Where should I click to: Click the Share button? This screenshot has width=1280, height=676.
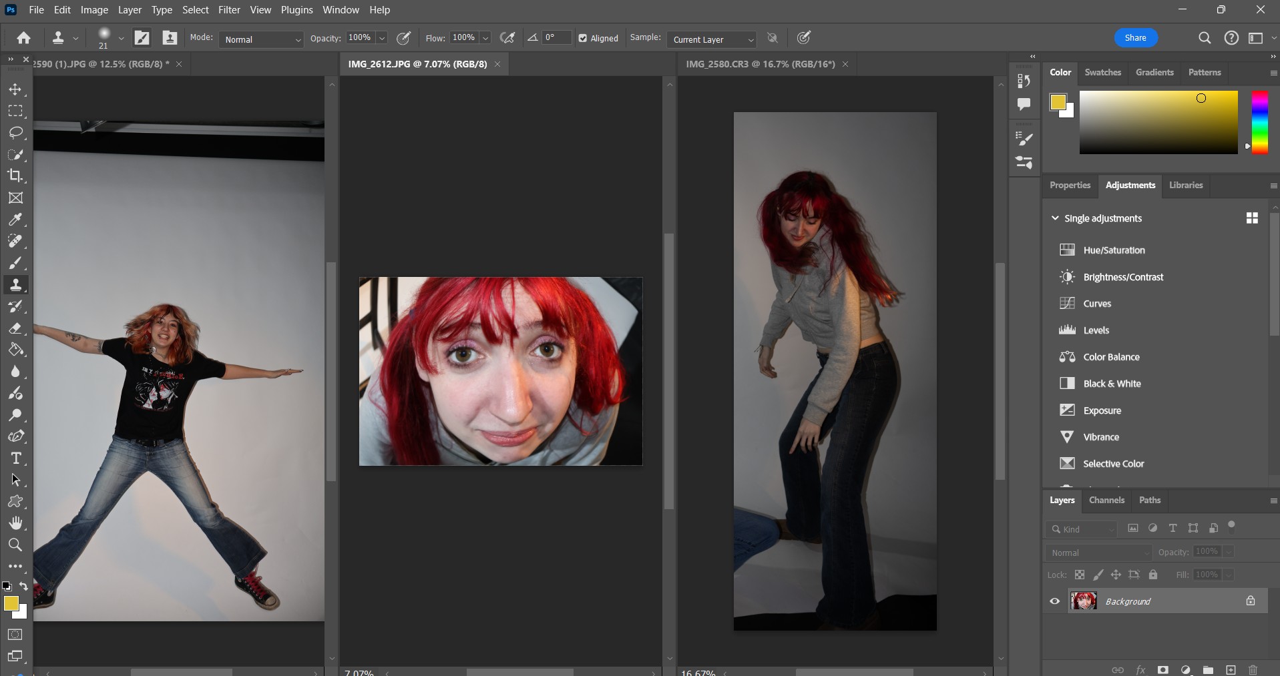[1135, 38]
